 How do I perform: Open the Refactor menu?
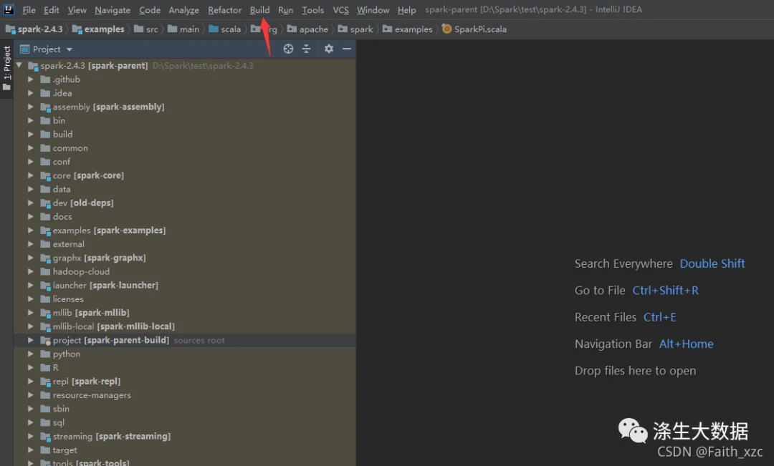[x=224, y=10]
